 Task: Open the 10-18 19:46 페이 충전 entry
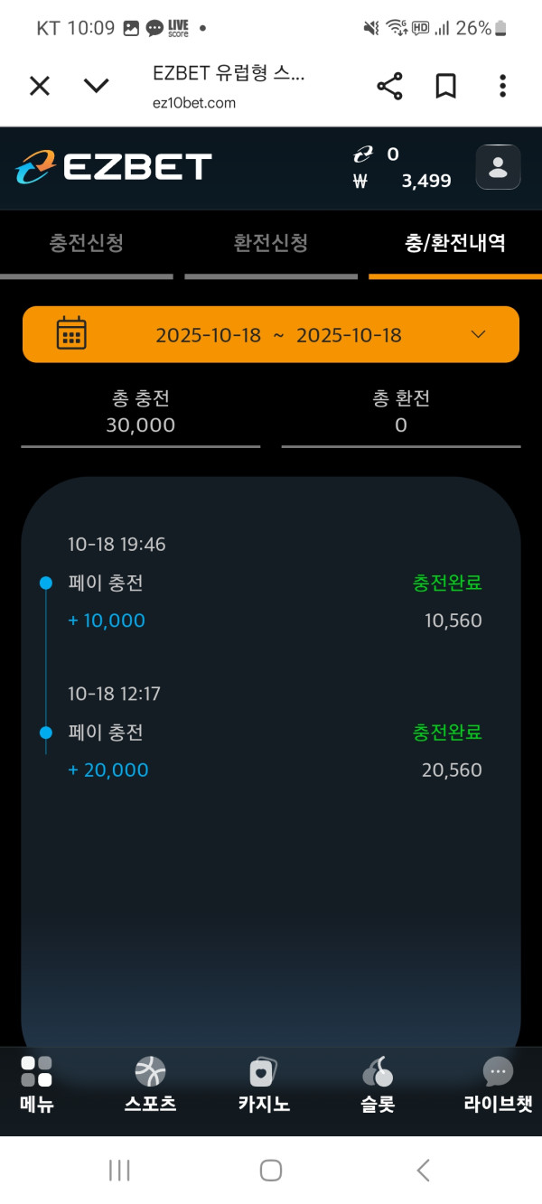point(271,583)
